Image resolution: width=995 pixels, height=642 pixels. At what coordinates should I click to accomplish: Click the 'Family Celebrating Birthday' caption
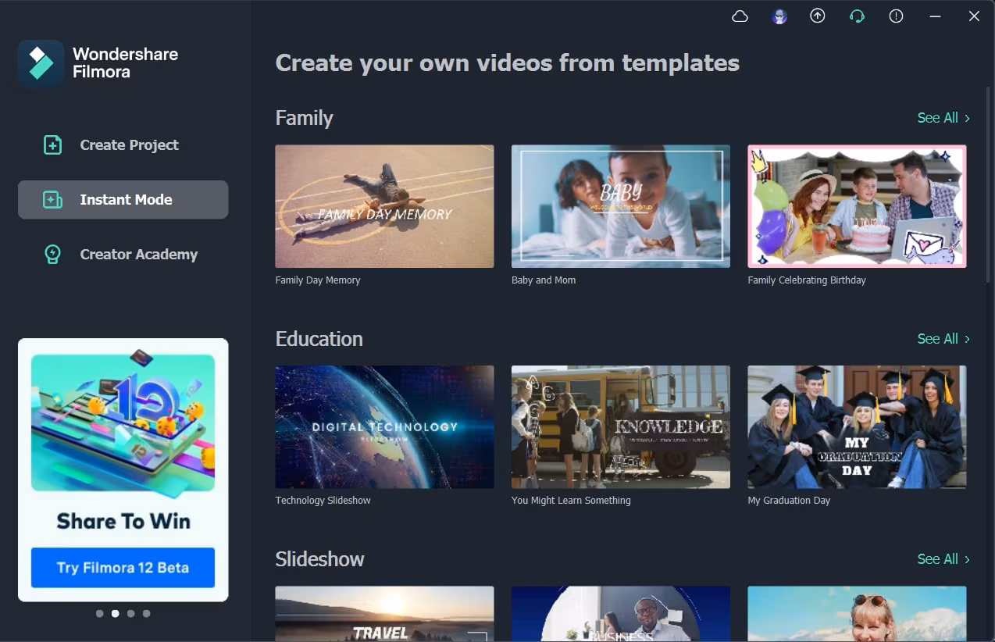coord(807,280)
